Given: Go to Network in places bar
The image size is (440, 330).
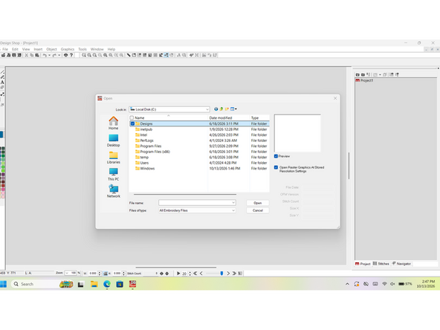Looking at the screenshot, I should pos(114,191).
